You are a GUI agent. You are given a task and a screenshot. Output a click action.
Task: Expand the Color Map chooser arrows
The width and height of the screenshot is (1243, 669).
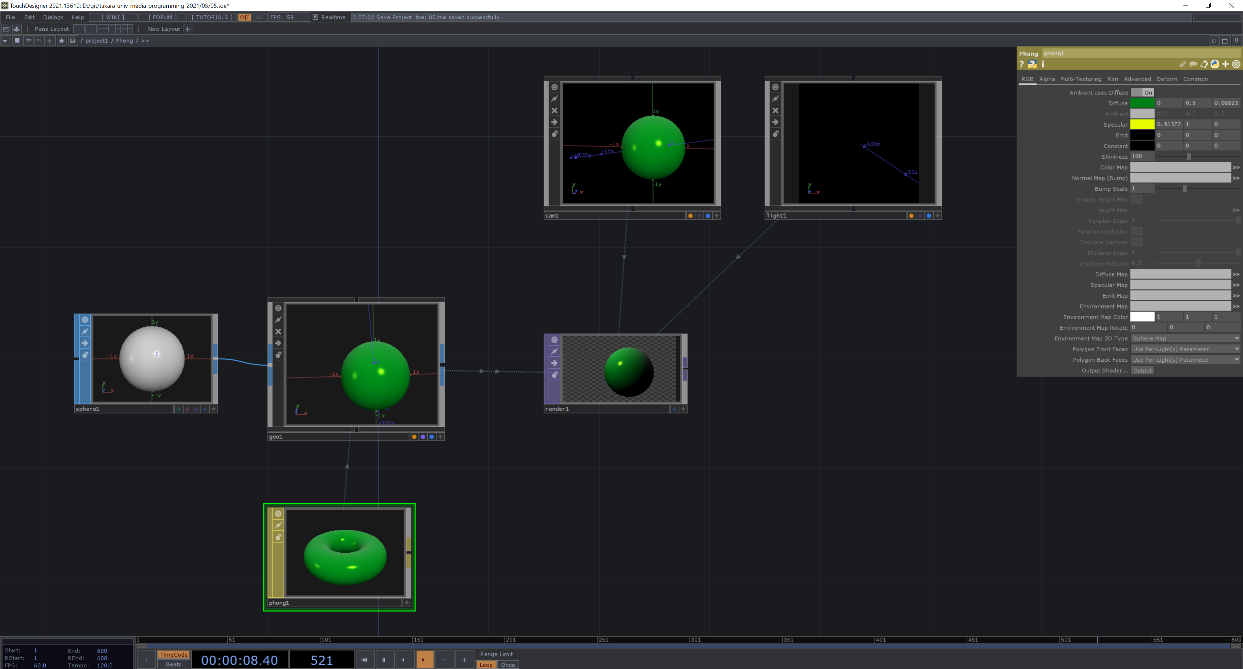1236,167
